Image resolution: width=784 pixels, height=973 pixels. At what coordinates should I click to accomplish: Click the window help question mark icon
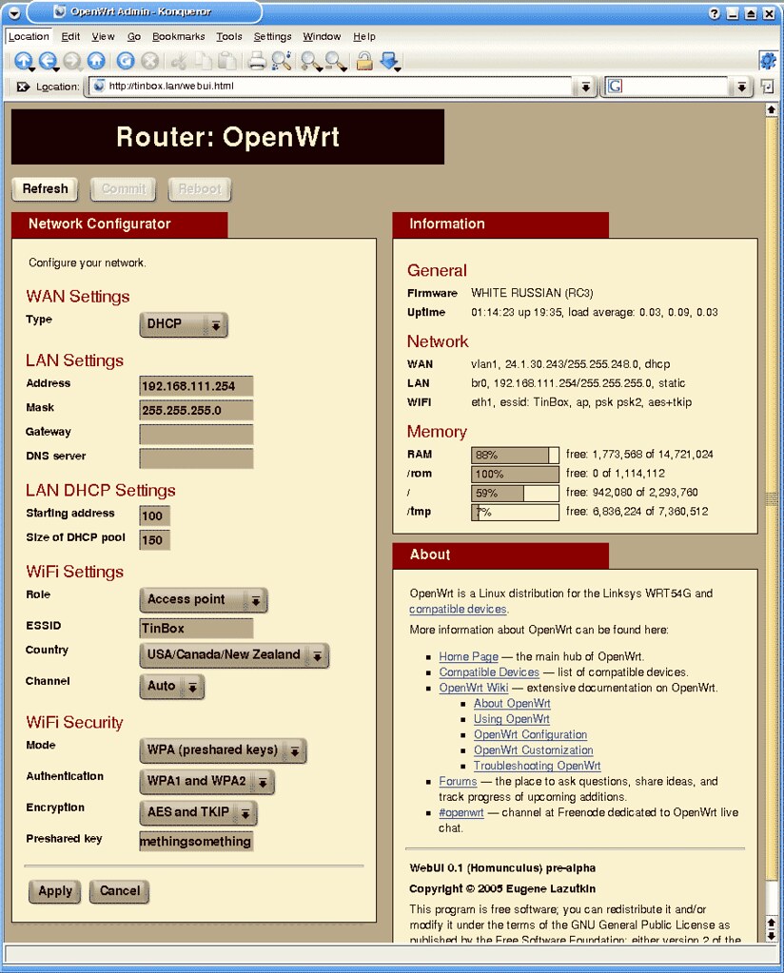pos(714,13)
